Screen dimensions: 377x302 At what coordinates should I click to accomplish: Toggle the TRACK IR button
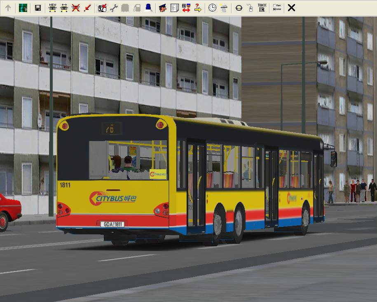[262, 8]
